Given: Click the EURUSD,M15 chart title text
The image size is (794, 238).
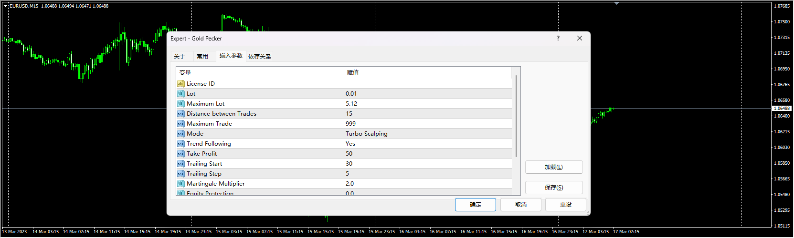Looking at the screenshot, I should pyautogui.click(x=24, y=6).
